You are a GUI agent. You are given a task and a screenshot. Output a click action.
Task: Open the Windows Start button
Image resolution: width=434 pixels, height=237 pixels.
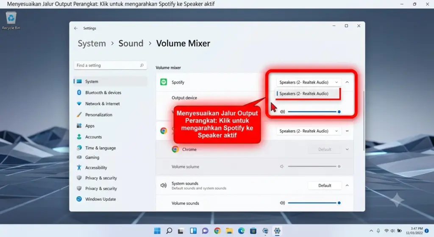pyautogui.click(x=157, y=231)
